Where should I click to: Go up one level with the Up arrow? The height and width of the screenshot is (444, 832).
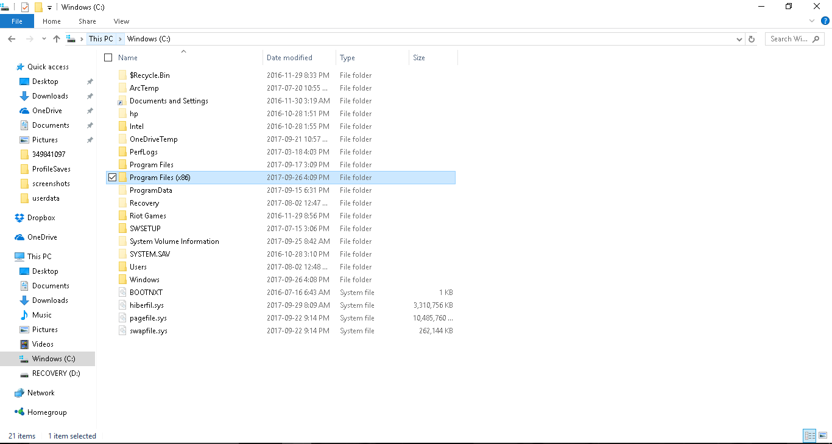click(57, 39)
